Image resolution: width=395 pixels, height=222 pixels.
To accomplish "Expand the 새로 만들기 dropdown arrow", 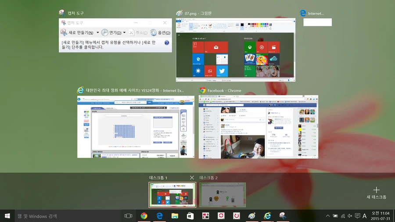I will click(98, 32).
